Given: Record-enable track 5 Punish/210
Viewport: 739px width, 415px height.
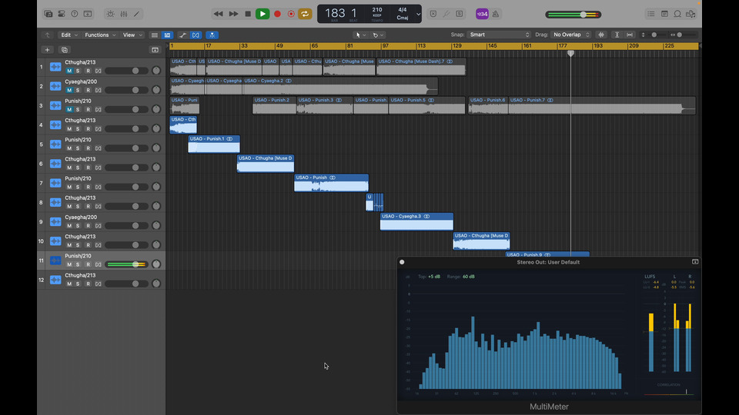Looking at the screenshot, I should pyautogui.click(x=88, y=148).
